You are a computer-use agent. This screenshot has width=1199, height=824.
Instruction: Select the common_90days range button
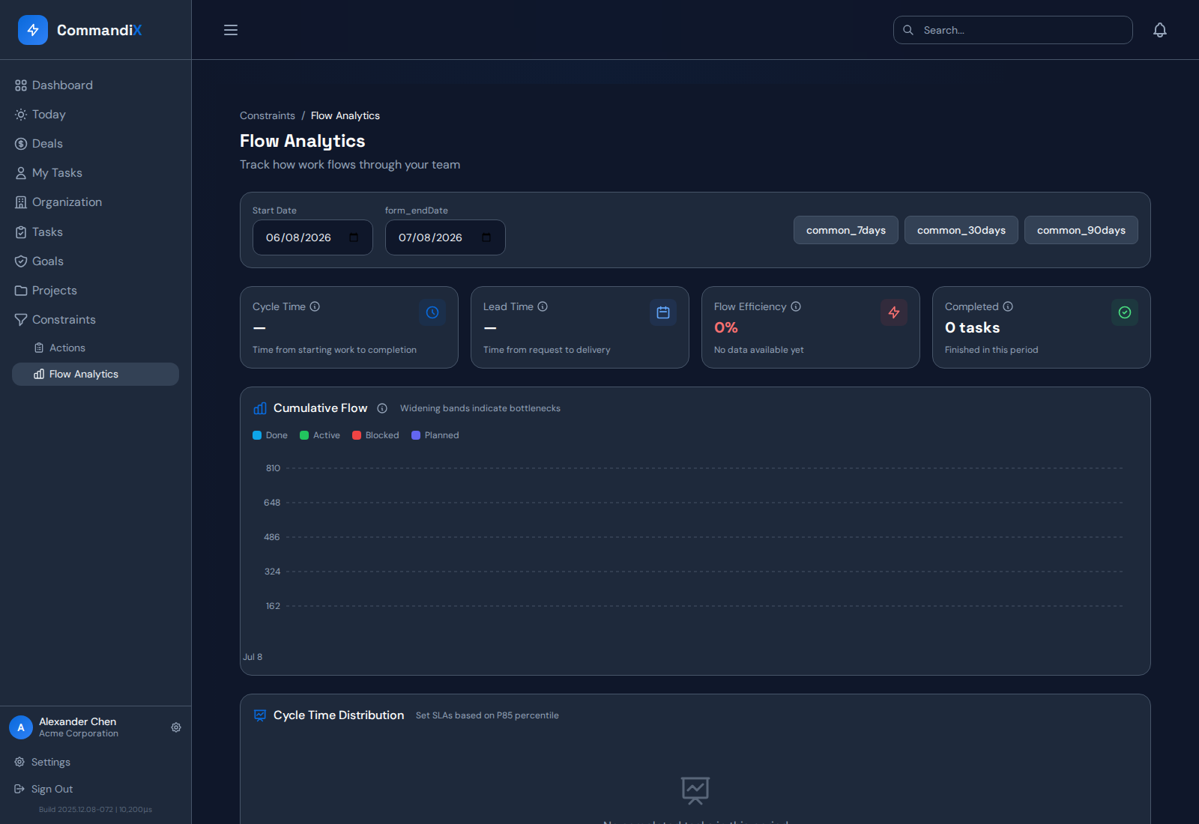(1081, 230)
